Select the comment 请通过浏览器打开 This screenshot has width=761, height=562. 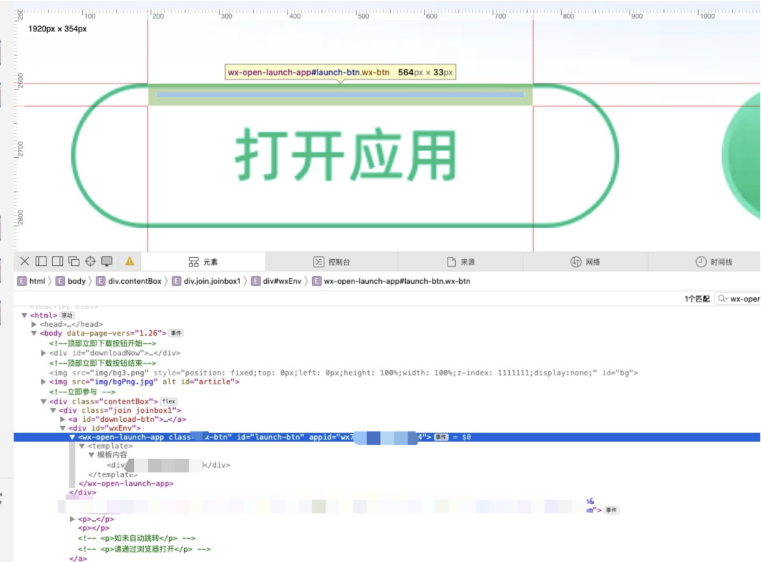144,550
